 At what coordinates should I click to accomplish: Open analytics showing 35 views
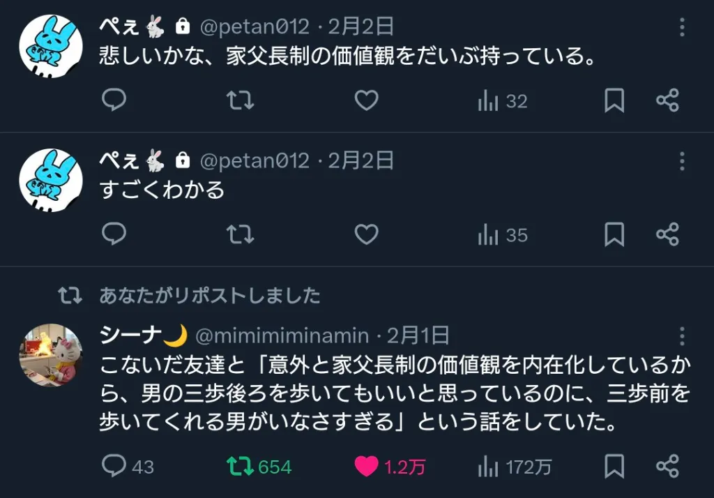coord(502,236)
